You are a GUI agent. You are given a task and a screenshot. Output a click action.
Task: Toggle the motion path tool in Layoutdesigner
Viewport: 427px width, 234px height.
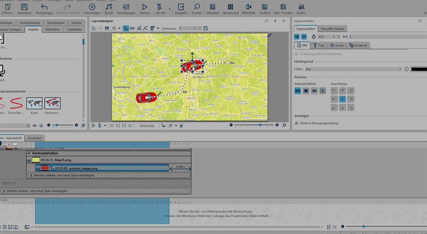126,28
